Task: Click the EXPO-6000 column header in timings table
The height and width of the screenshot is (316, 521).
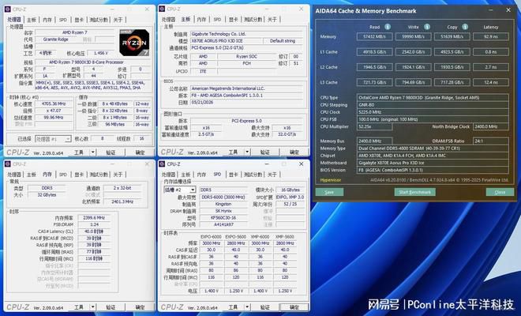Action: [211, 236]
